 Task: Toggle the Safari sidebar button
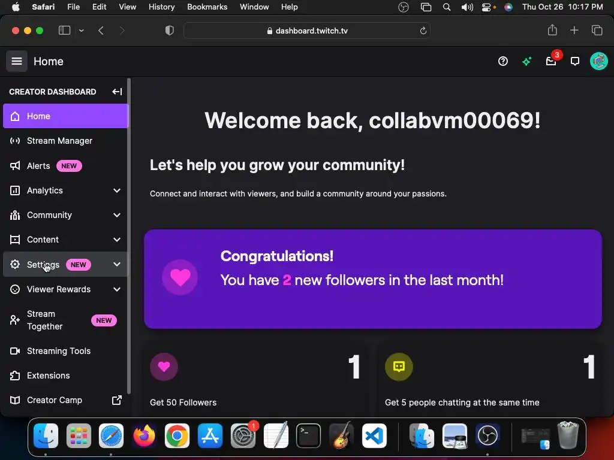64,31
